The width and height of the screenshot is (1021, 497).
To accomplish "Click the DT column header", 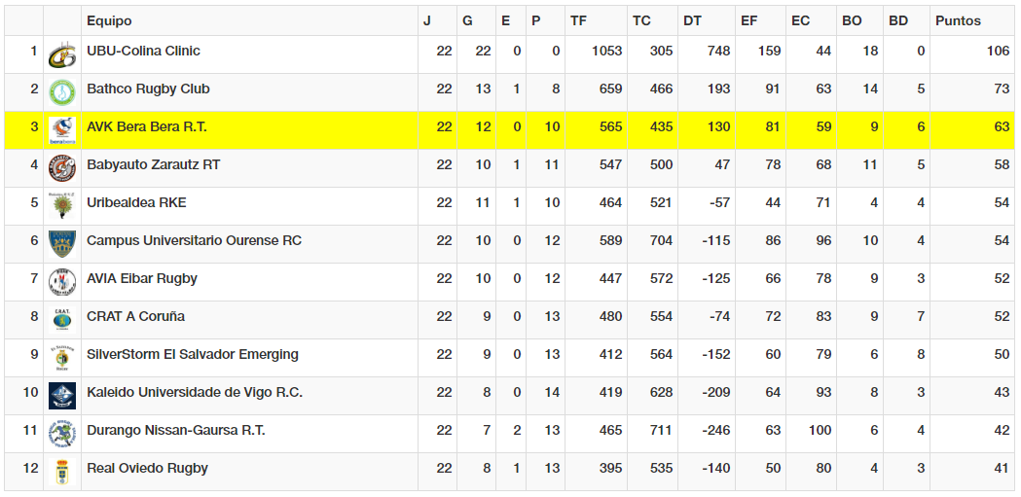I will [x=692, y=20].
